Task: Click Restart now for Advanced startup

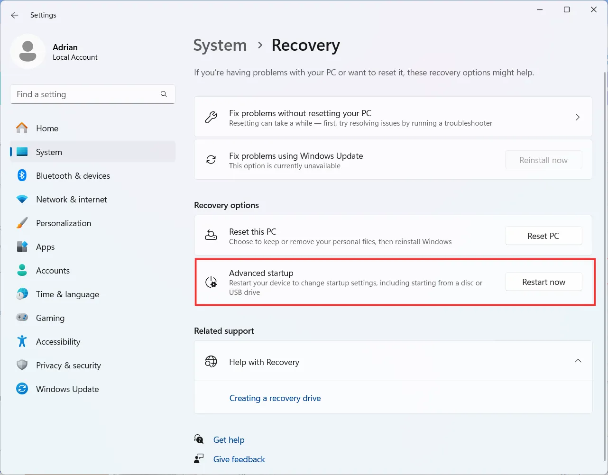Action: [544, 282]
